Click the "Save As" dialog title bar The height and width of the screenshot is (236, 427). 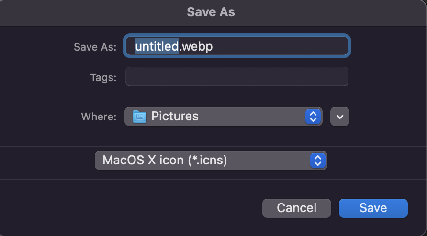pyautogui.click(x=211, y=12)
